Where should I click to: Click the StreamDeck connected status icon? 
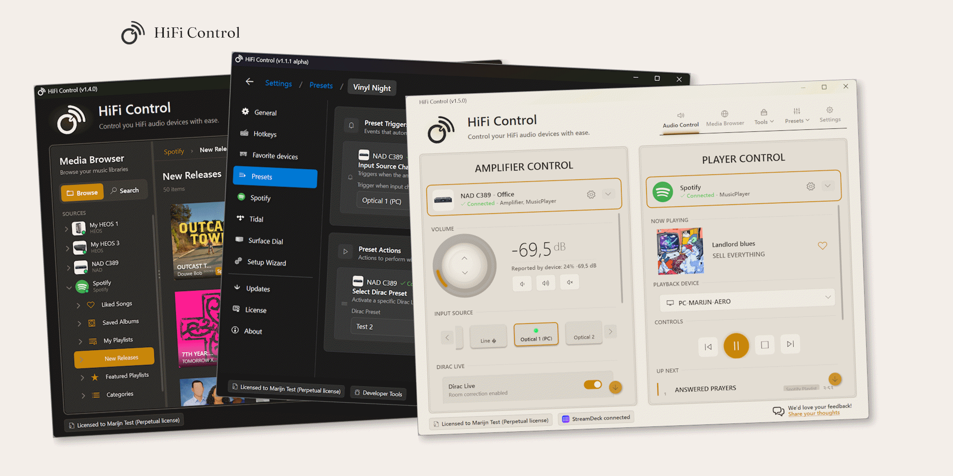click(x=565, y=419)
